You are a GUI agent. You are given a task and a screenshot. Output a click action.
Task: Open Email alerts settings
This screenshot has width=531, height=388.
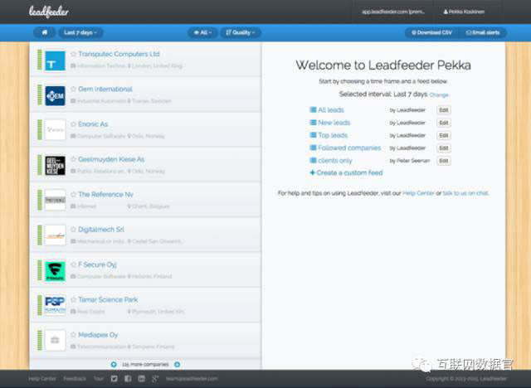click(482, 32)
